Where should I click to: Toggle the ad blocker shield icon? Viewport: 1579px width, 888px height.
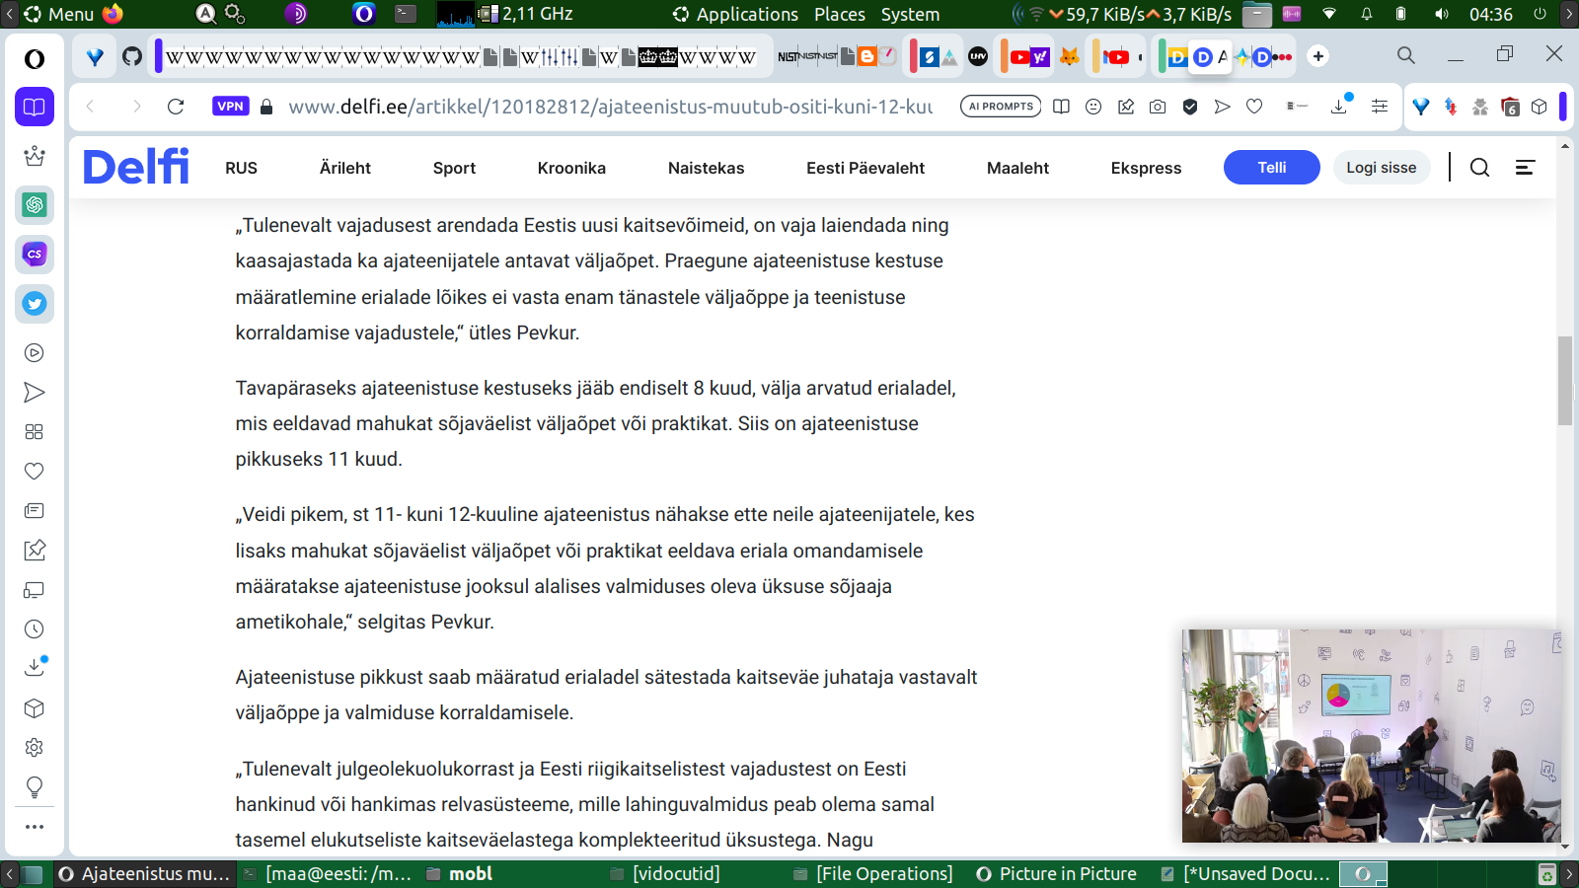[1190, 107]
